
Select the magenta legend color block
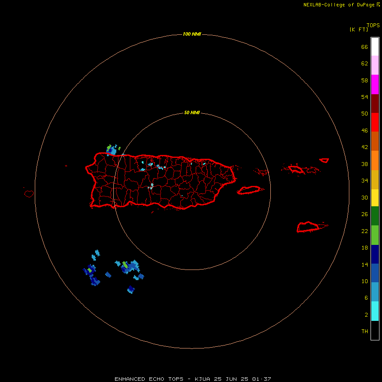(375, 84)
